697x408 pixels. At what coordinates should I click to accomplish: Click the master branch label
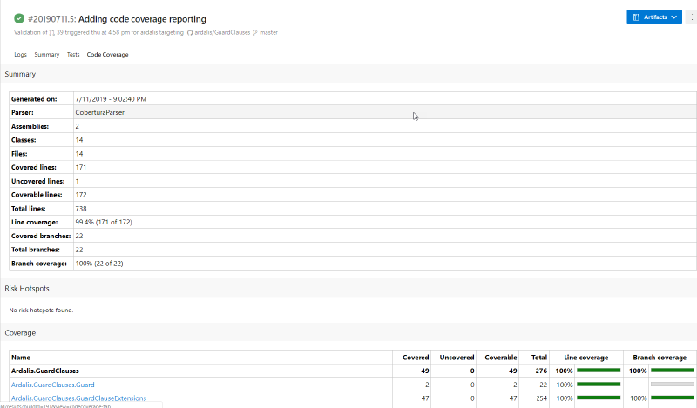[268, 32]
